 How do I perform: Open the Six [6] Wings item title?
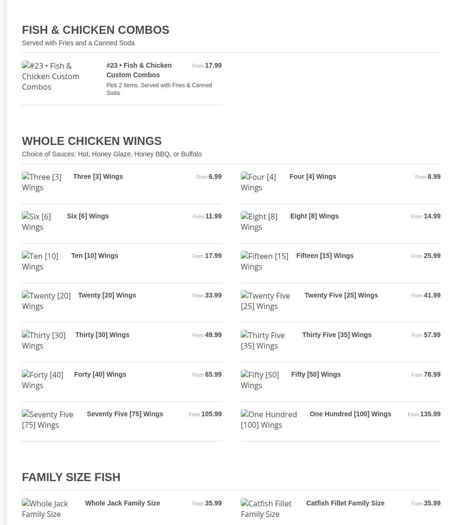pyautogui.click(x=88, y=216)
